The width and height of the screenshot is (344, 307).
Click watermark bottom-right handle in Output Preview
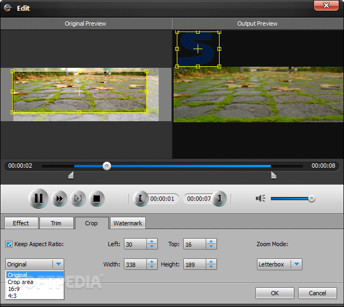(x=219, y=66)
